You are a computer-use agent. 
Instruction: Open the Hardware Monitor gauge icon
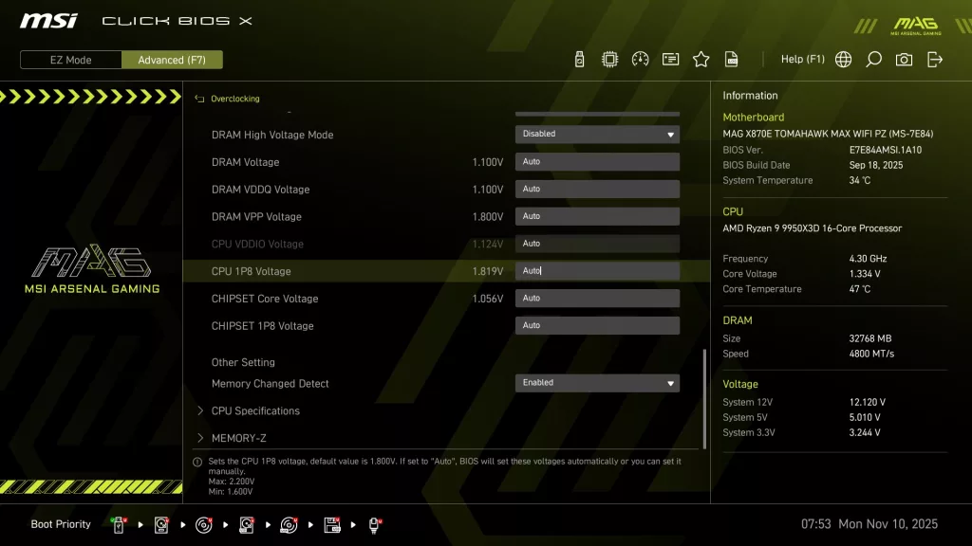click(x=641, y=59)
